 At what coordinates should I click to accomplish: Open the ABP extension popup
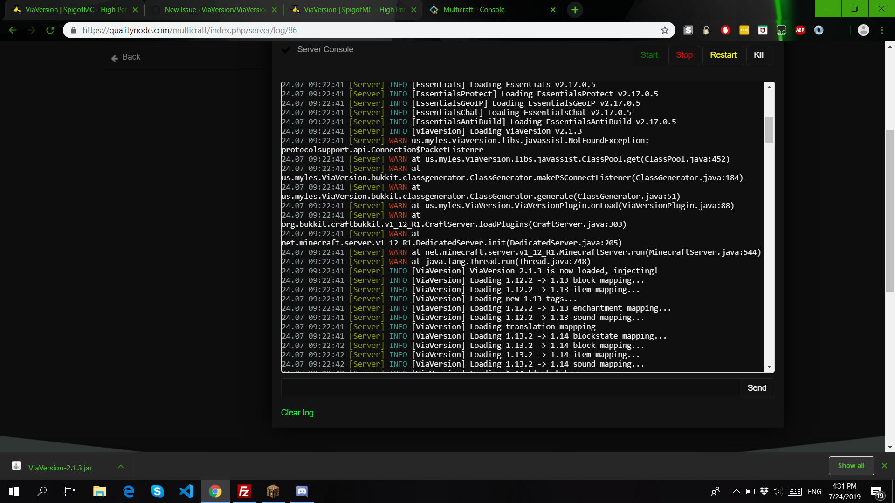point(800,30)
